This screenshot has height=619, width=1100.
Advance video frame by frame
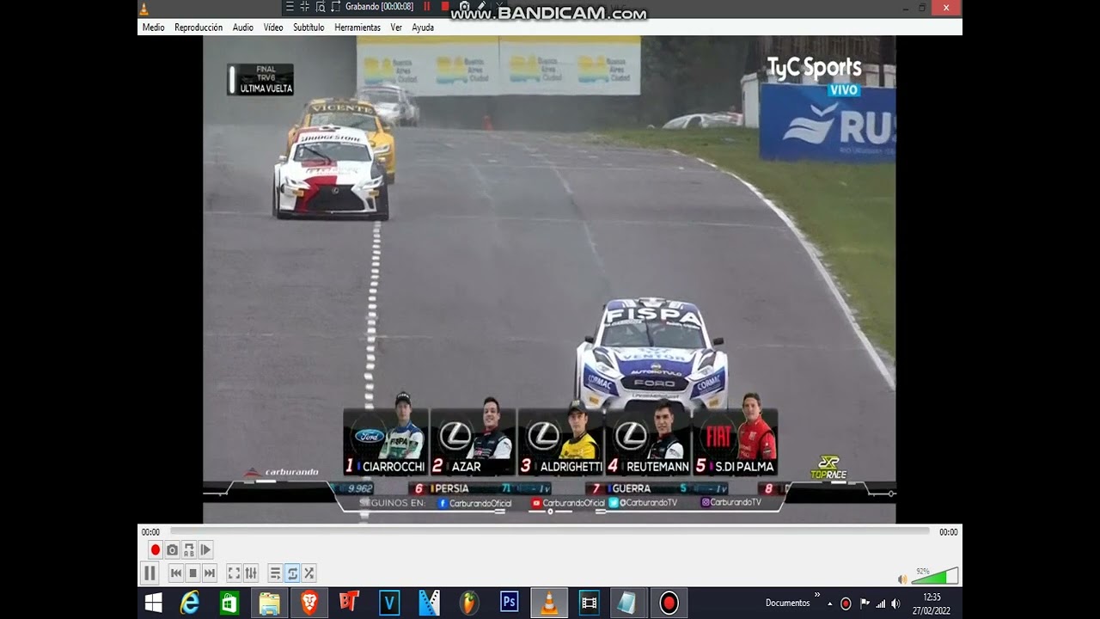tap(205, 550)
